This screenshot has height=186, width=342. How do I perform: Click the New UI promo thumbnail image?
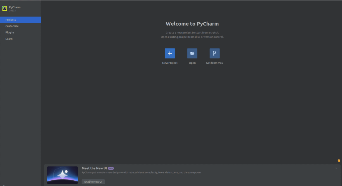[x=62, y=175]
